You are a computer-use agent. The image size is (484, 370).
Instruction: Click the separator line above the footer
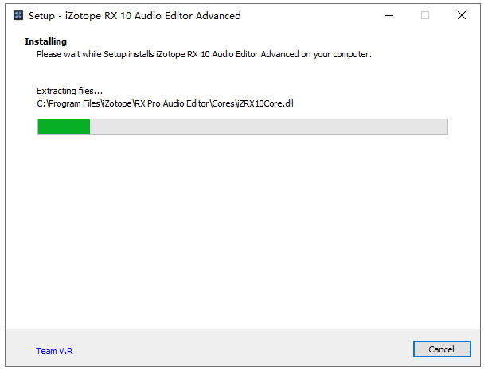click(x=242, y=329)
